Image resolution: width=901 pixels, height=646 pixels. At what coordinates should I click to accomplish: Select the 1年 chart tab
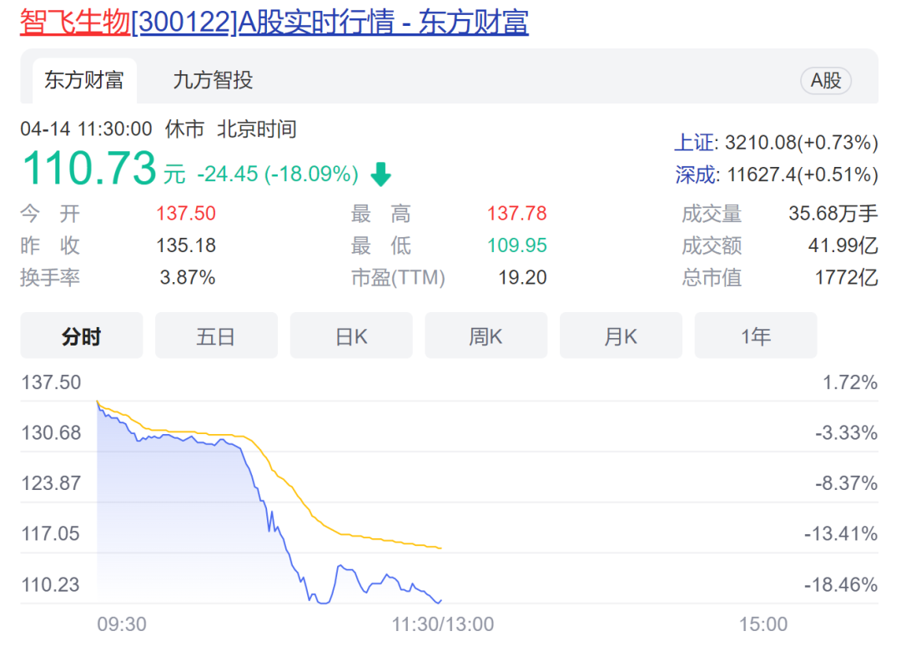click(756, 336)
